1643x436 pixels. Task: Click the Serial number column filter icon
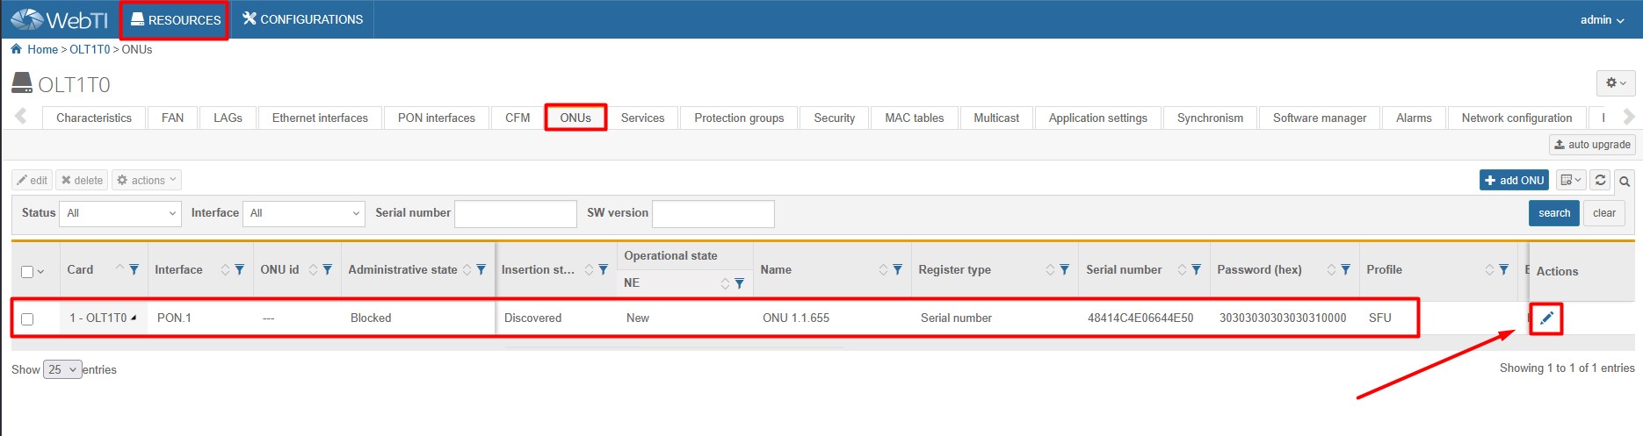[x=1196, y=270]
